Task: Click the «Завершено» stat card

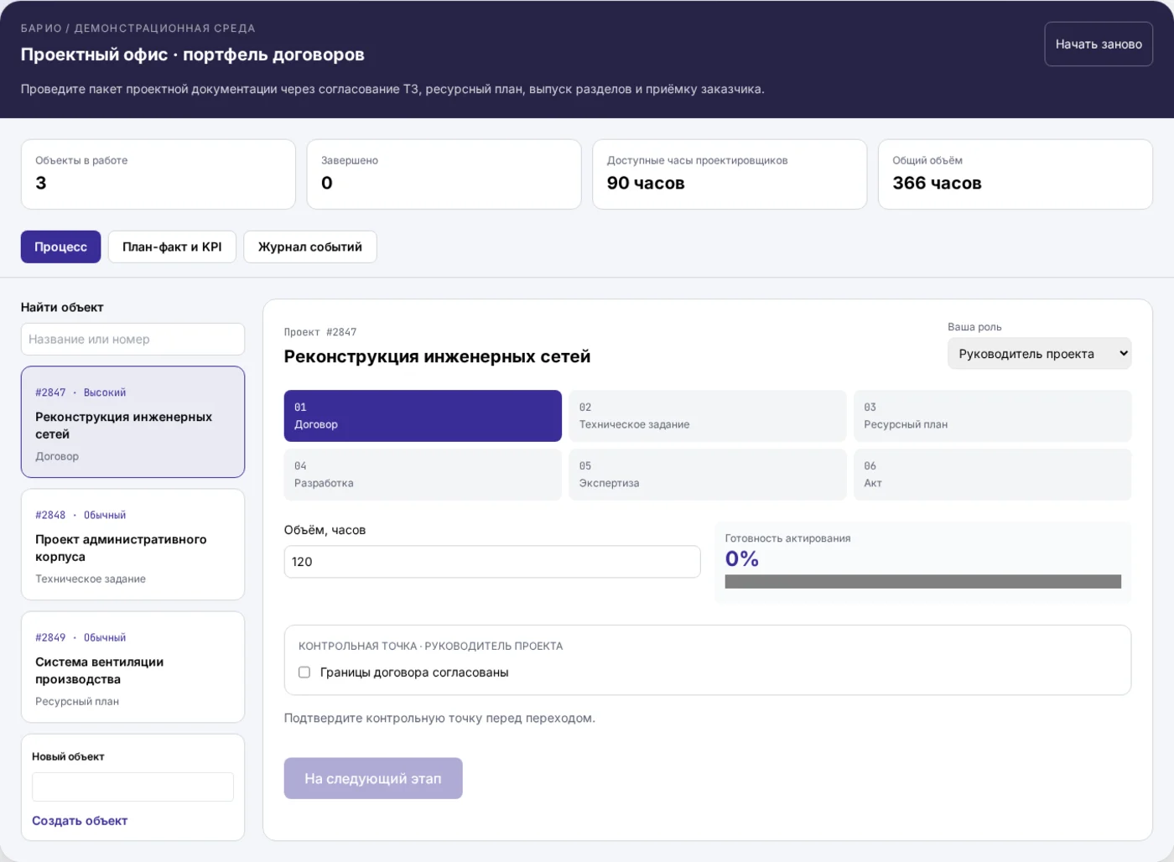Action: point(444,174)
